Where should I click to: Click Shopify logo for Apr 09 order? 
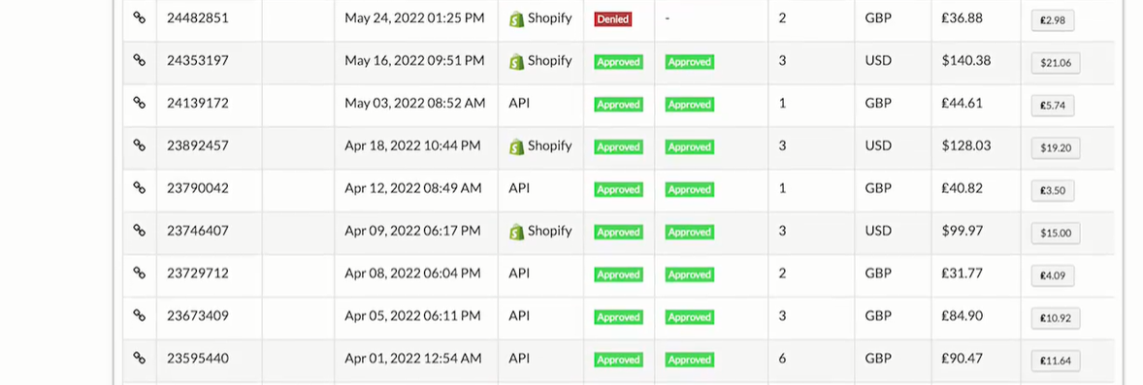(x=517, y=232)
